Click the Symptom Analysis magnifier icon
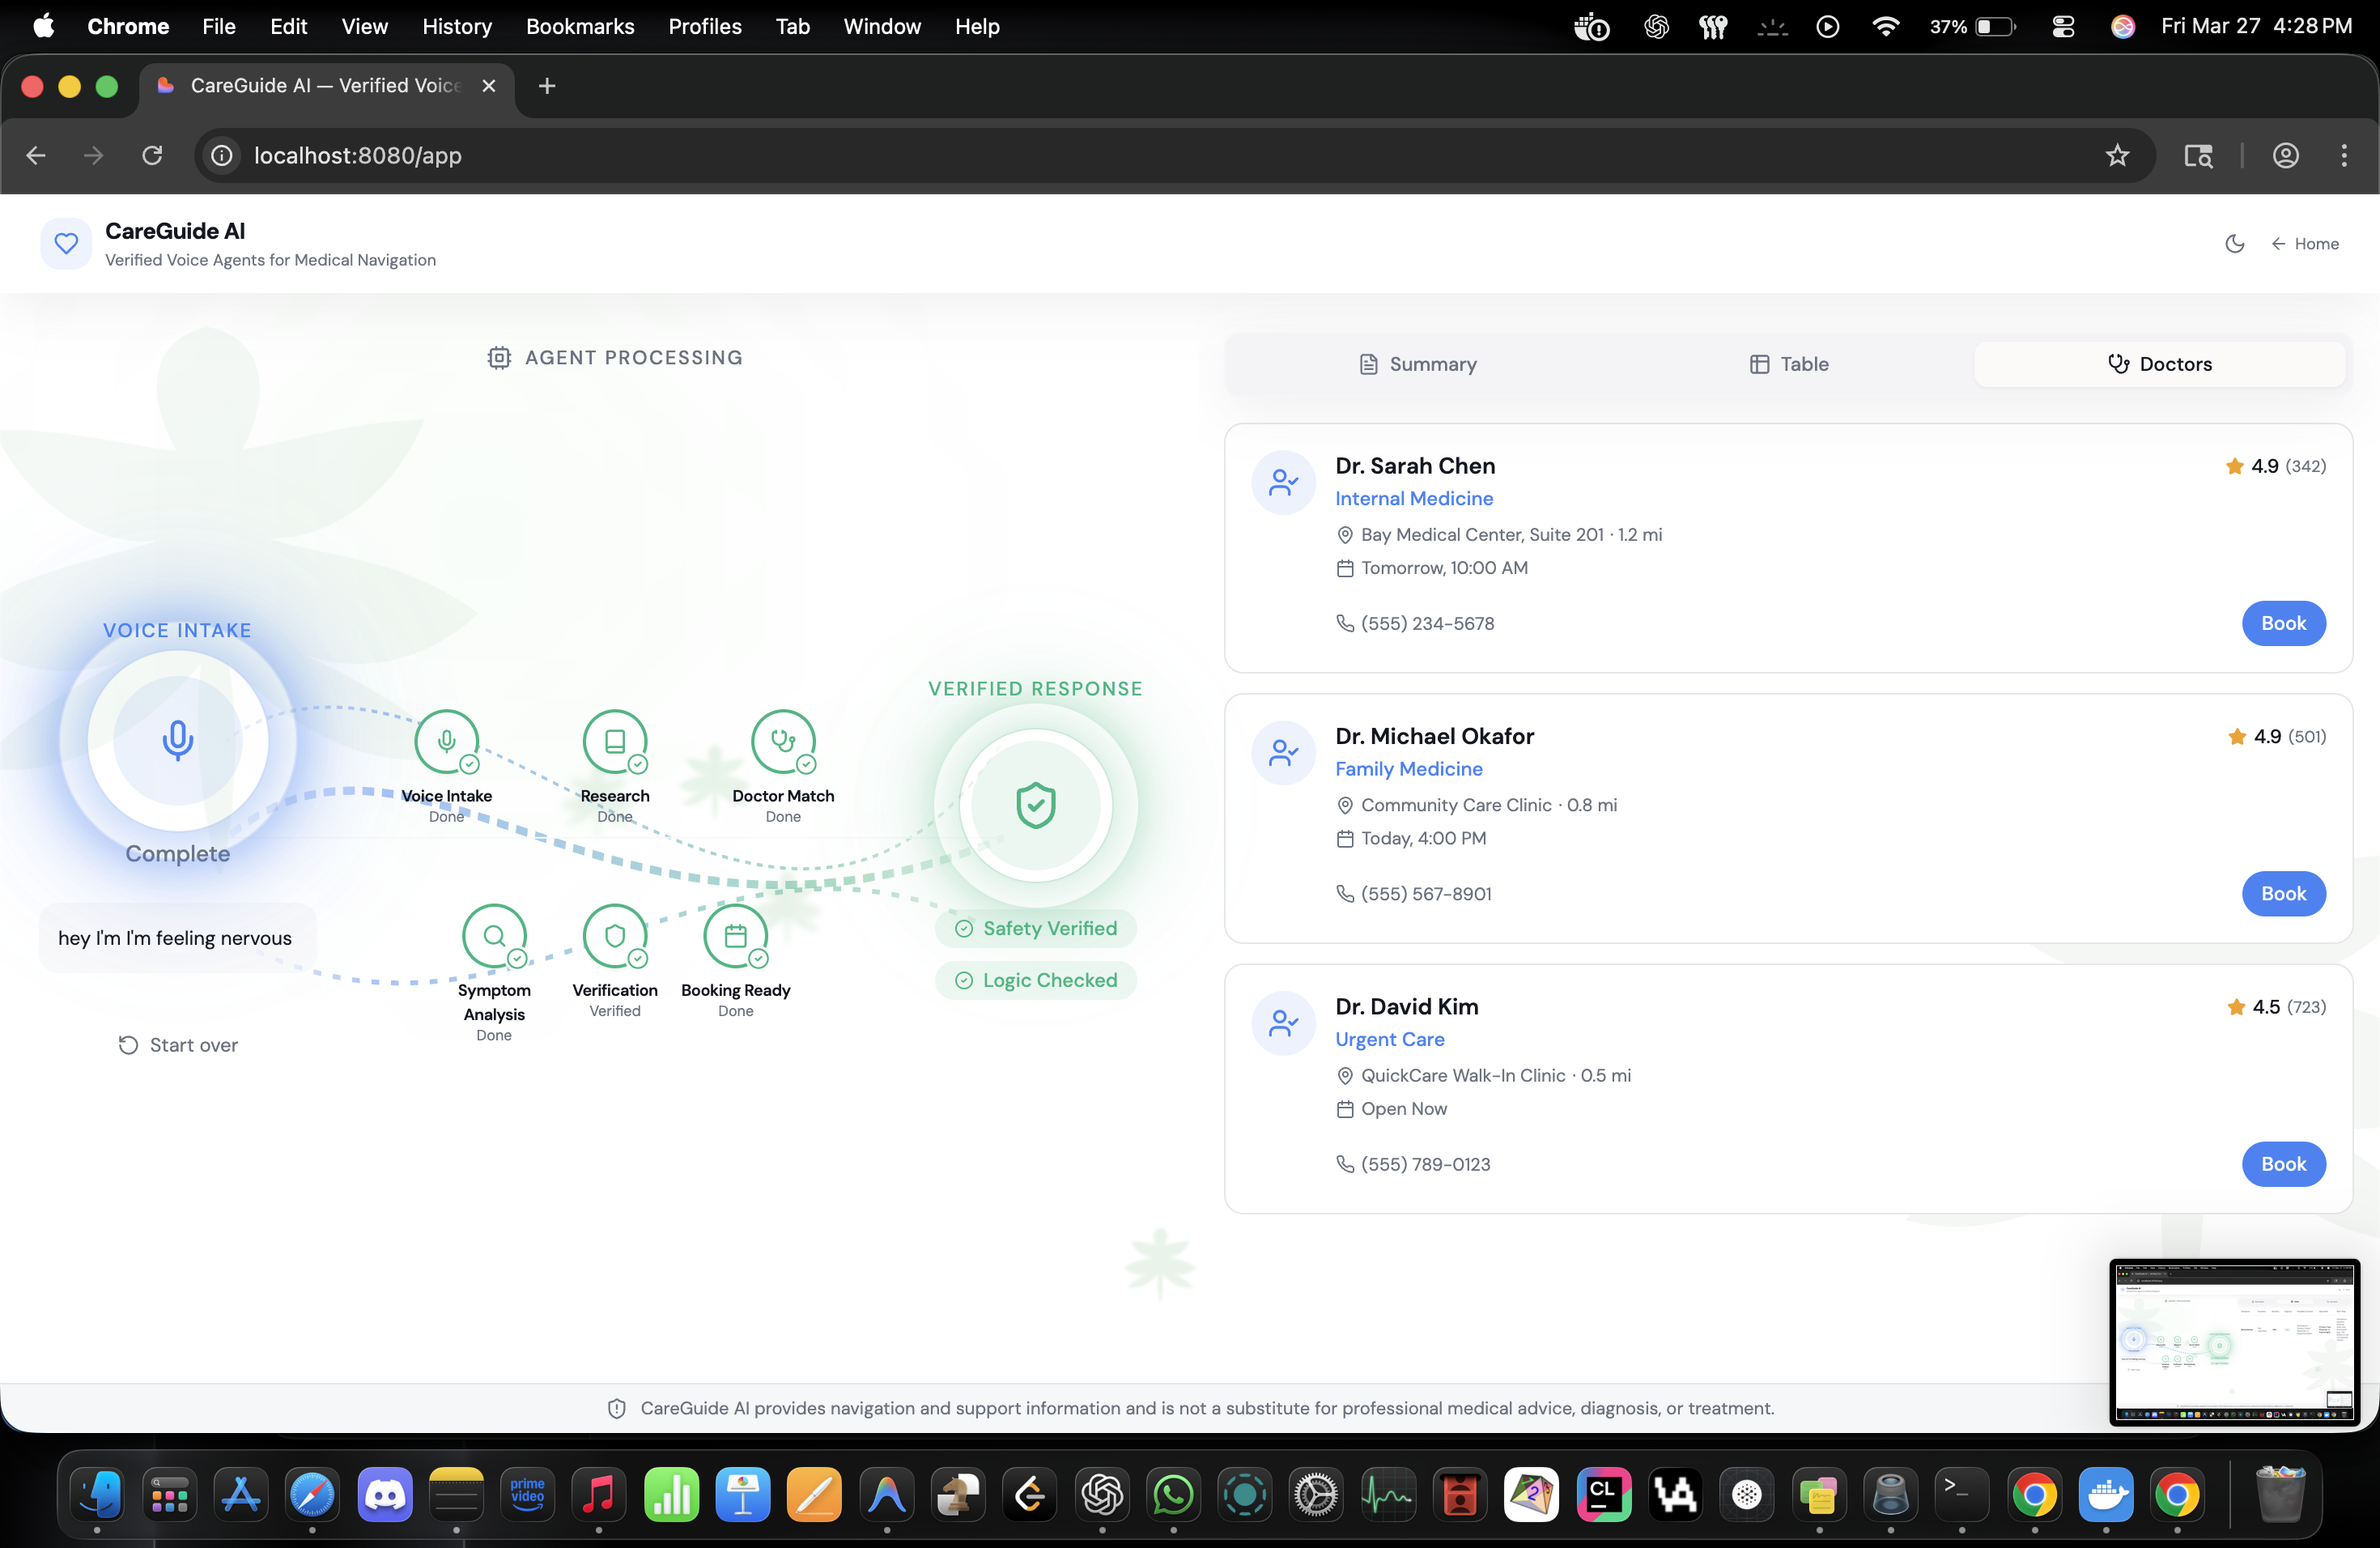Viewport: 2380px width, 1548px height. (x=494, y=935)
